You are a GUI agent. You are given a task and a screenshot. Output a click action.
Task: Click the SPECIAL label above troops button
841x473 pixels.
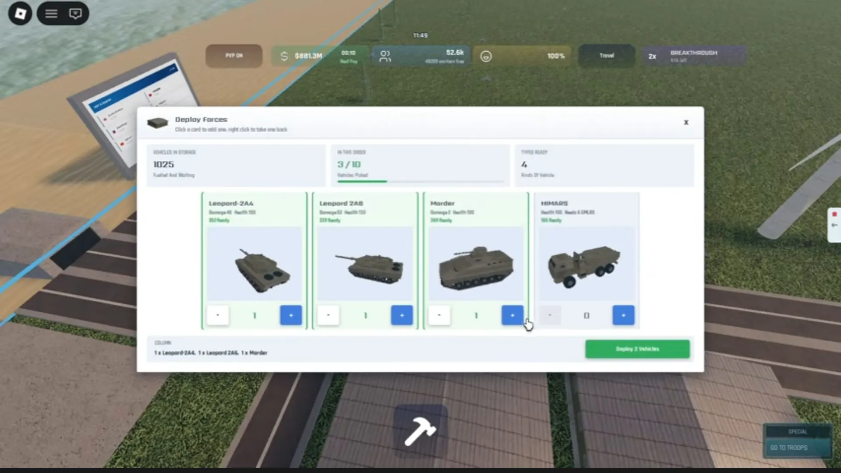click(x=797, y=432)
